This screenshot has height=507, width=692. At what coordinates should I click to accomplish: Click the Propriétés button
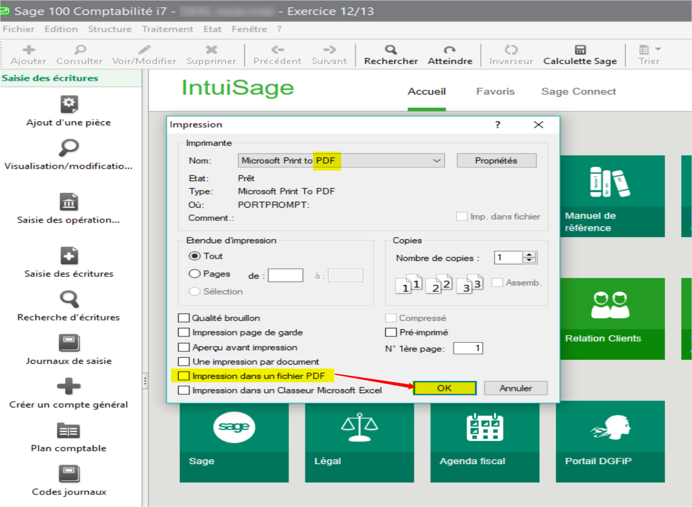tap(496, 161)
